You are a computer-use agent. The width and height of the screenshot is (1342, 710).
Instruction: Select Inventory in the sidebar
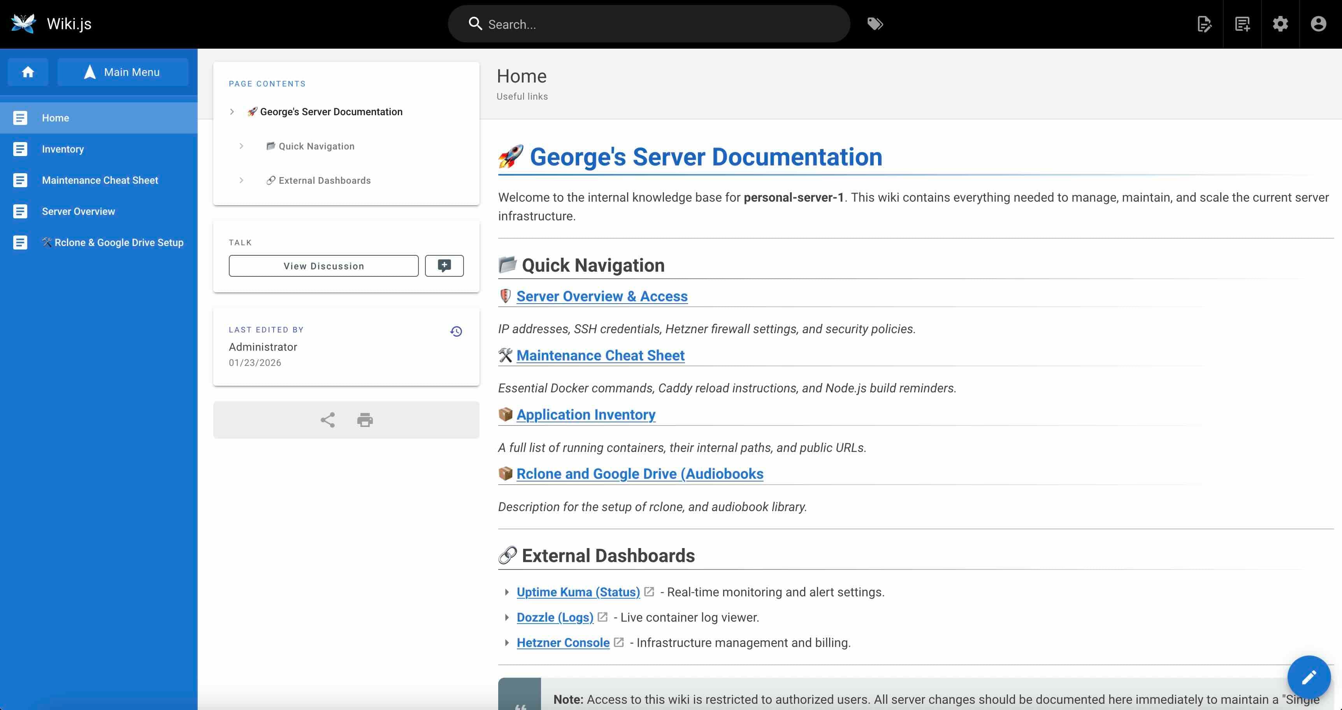[x=63, y=149]
